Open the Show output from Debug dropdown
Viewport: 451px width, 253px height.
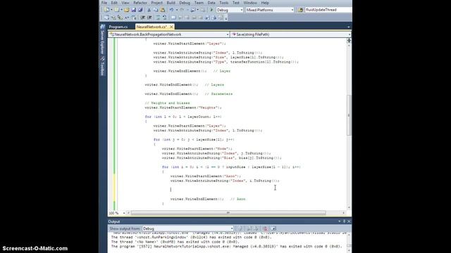(x=188, y=228)
